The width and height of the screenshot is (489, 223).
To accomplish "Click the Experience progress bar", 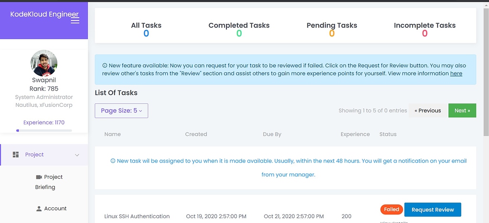I will point(44,130).
